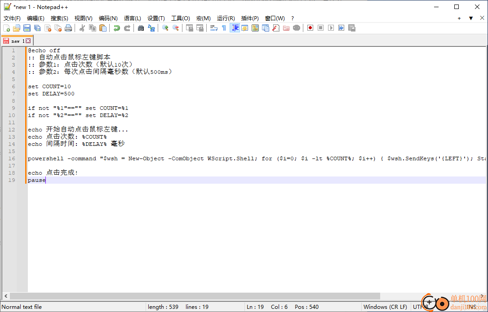The height and width of the screenshot is (312, 488).
Task: Open the 窗口(W) menu
Action: [x=275, y=18]
